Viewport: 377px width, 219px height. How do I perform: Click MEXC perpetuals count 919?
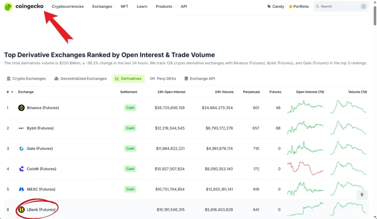pyautogui.click(x=256, y=189)
